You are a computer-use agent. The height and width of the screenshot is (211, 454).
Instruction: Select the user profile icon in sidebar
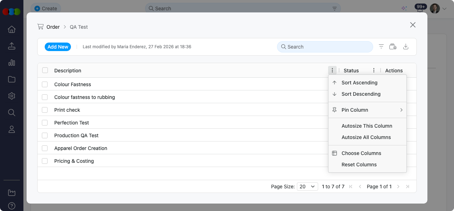[x=11, y=129]
